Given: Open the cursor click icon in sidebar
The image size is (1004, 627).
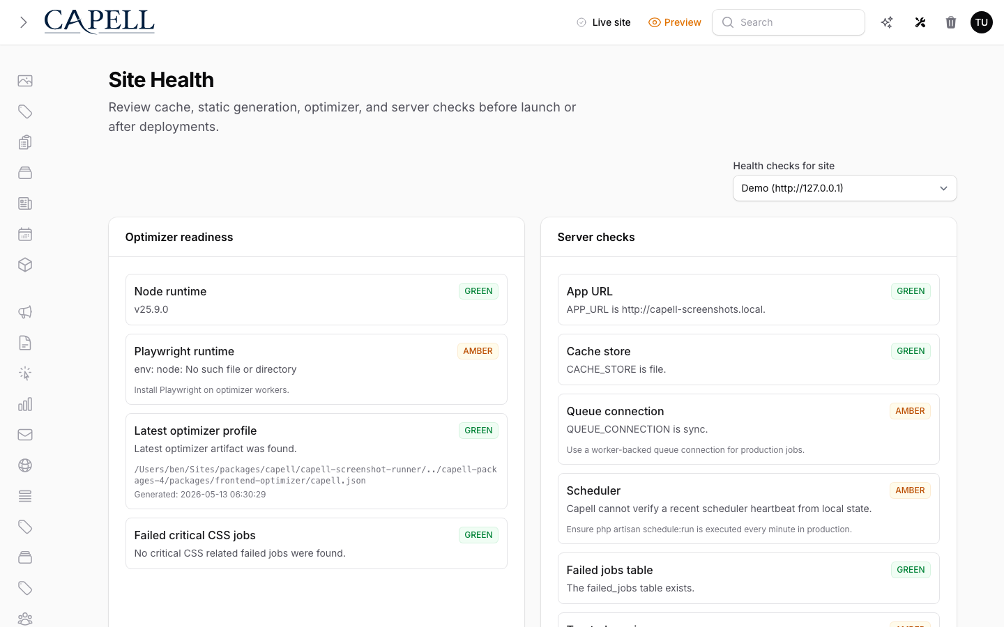Looking at the screenshot, I should click(x=25, y=373).
